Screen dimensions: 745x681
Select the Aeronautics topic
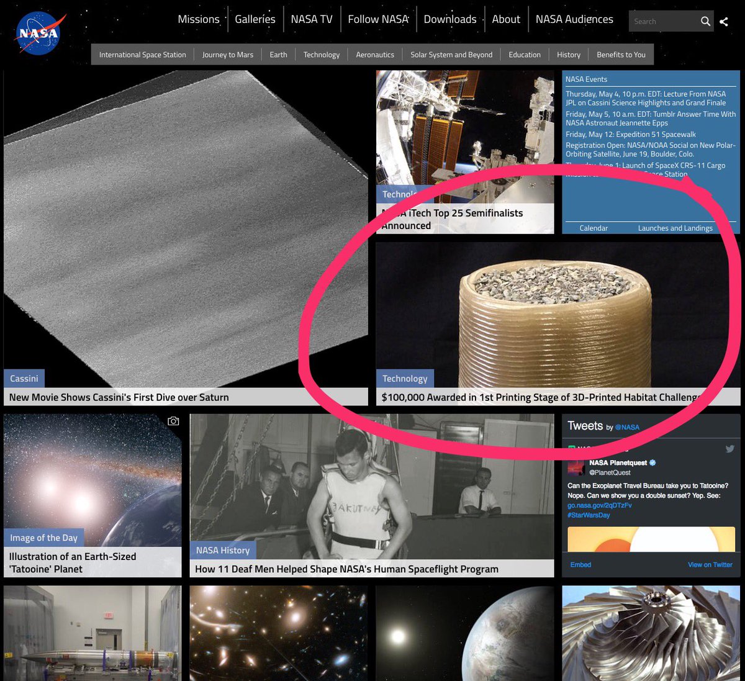tap(375, 55)
